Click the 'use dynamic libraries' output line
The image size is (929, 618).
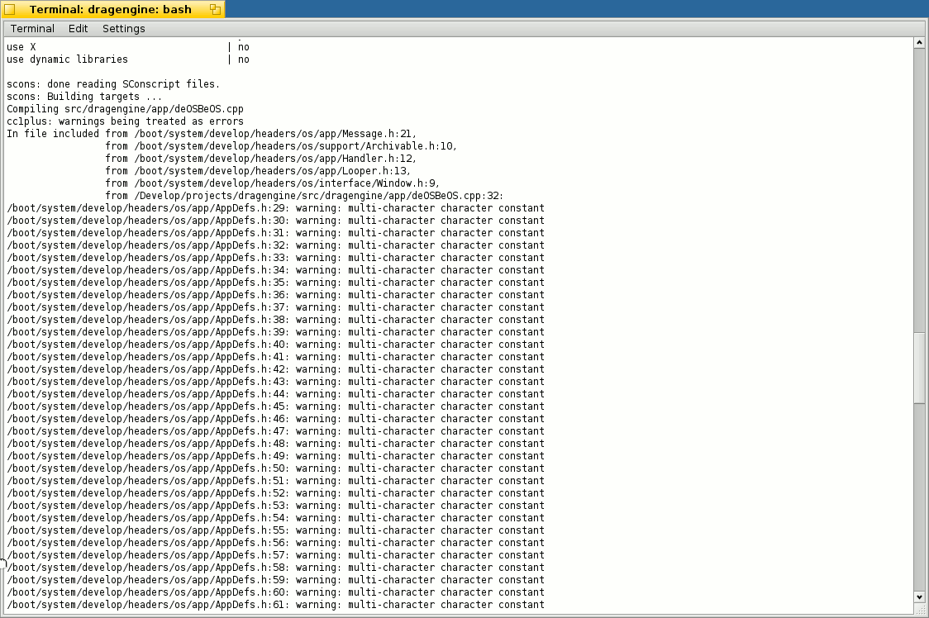pos(128,59)
